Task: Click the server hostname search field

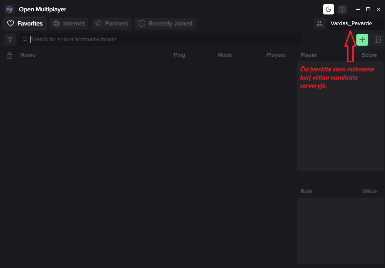Action: click(x=164, y=40)
